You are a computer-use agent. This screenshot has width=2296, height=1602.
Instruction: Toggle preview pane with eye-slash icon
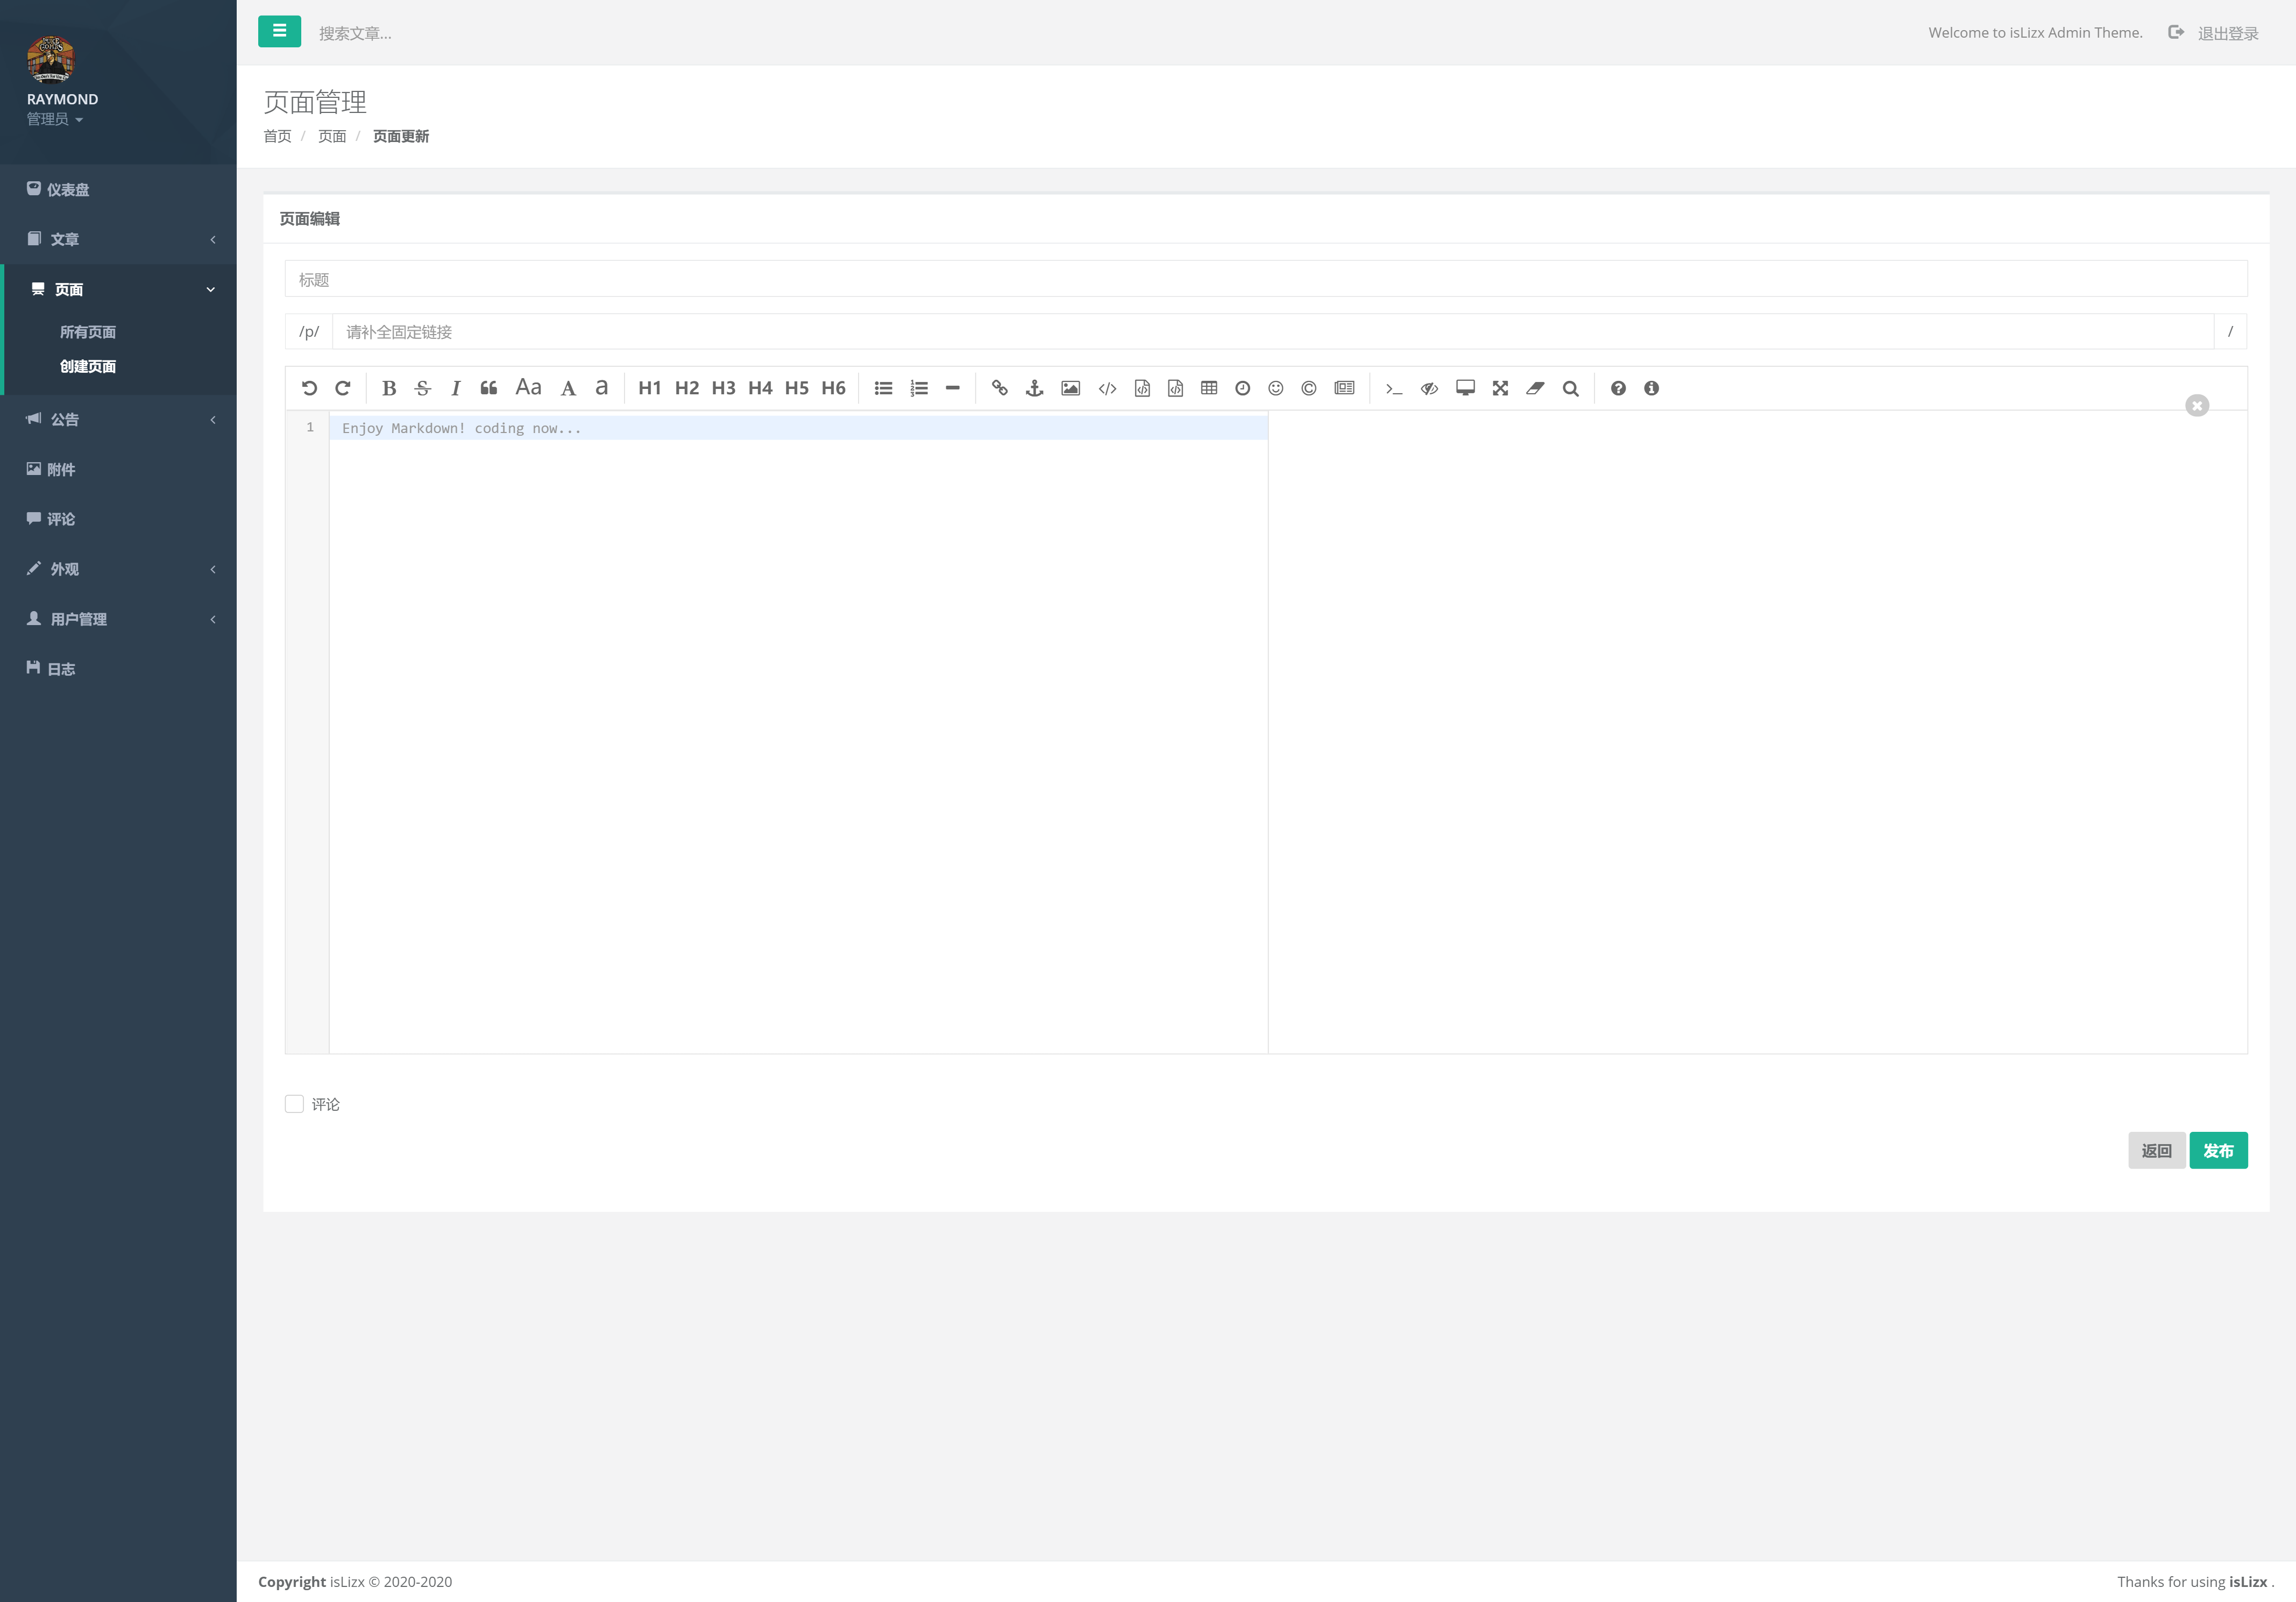coord(1429,388)
